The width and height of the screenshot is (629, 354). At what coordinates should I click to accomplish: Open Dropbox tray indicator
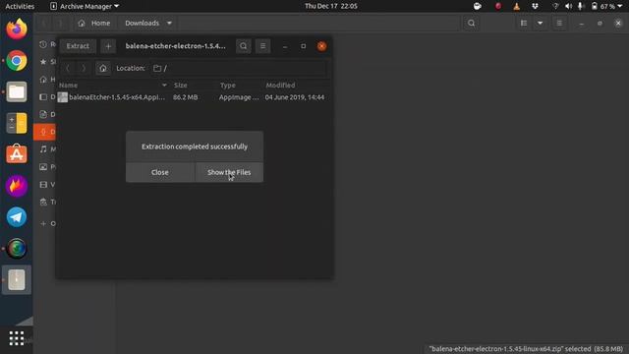[x=535, y=6]
